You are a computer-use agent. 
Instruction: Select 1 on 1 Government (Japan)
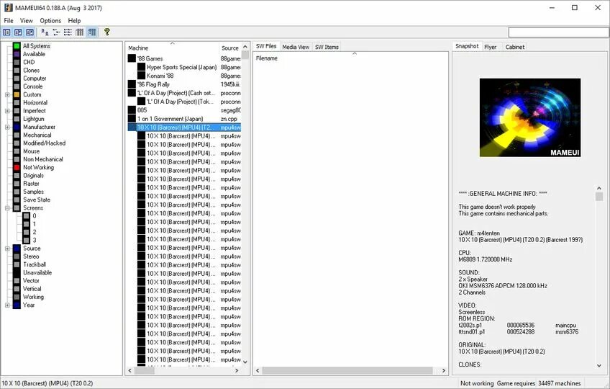point(170,118)
